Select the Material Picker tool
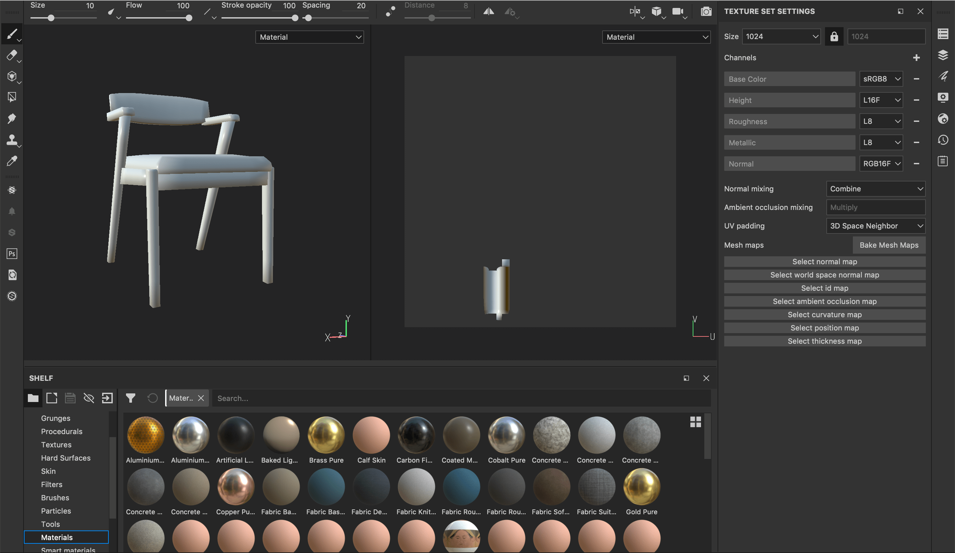Screen dimensions: 955x553 (12, 161)
